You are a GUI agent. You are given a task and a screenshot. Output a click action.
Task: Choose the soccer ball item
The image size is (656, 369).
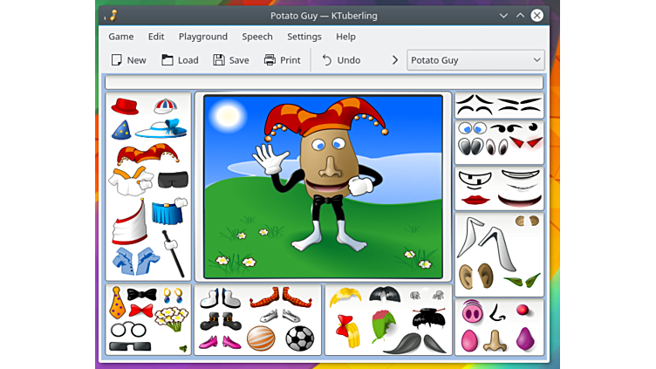[x=299, y=338]
